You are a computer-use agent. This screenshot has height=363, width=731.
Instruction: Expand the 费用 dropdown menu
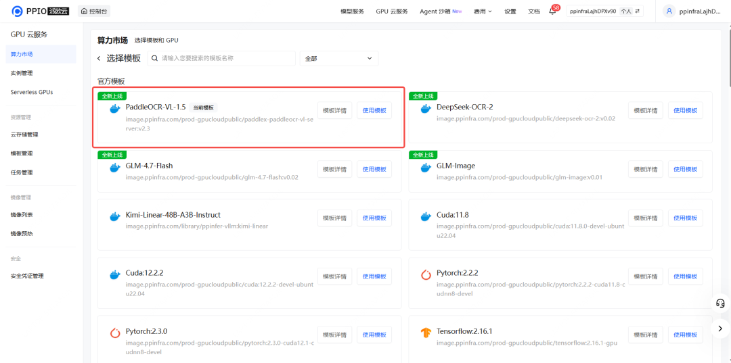pos(483,11)
